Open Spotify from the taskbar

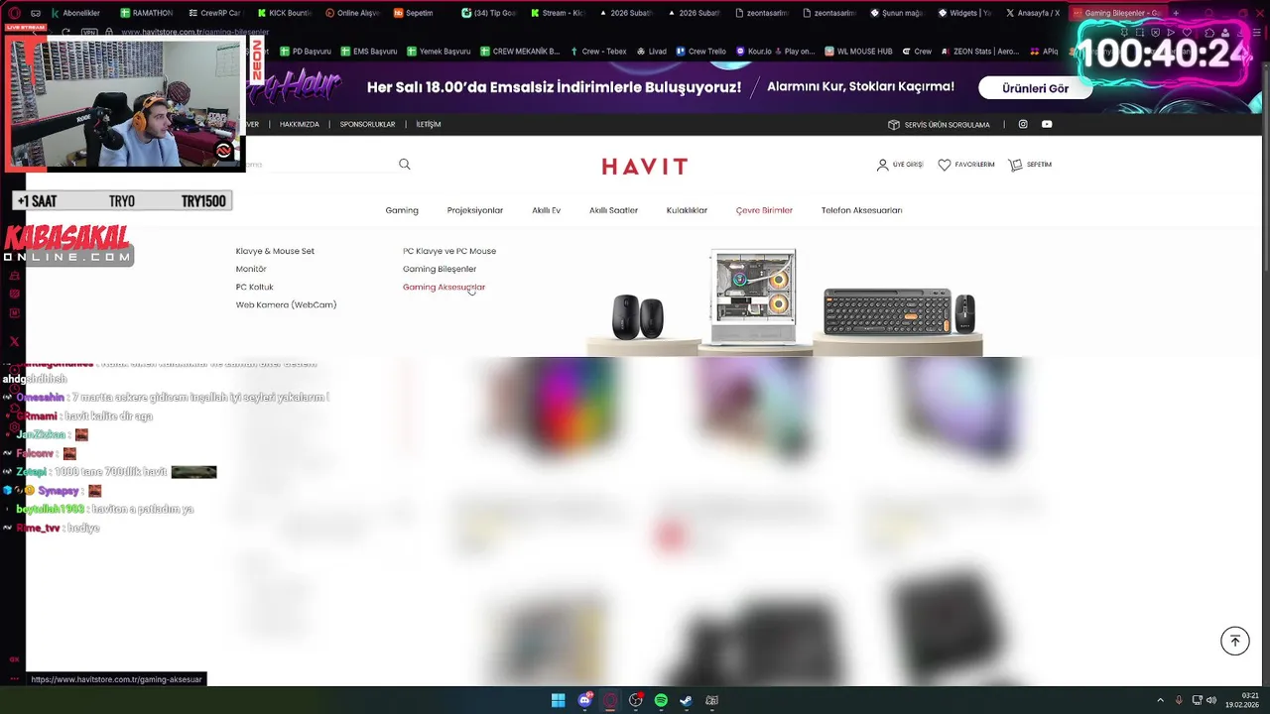click(661, 700)
